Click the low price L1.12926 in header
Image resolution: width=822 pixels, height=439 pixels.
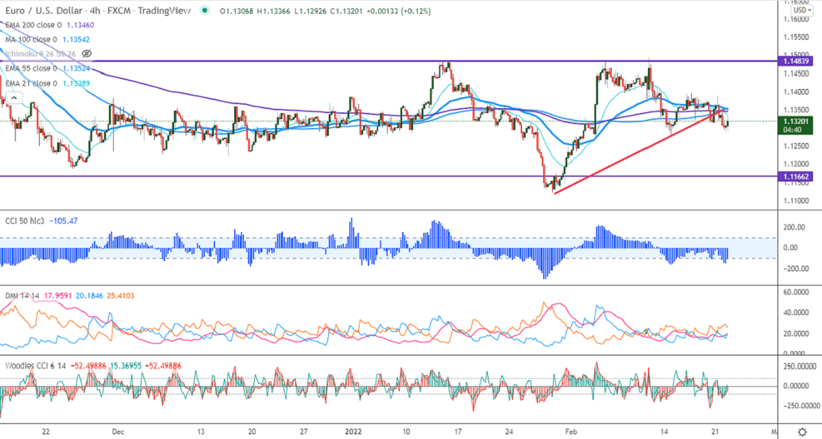[309, 11]
